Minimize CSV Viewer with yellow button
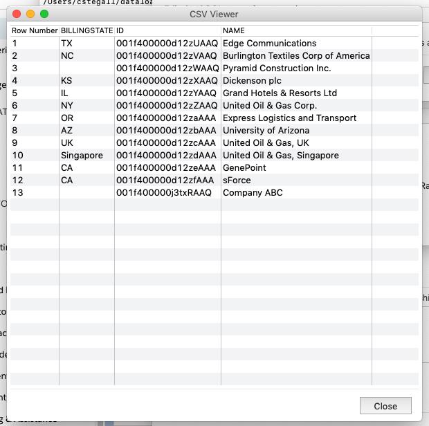 (x=30, y=14)
